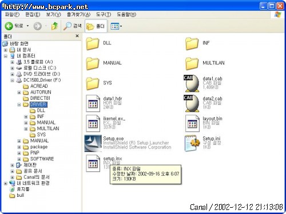
Task: Select the data2.cab file icon
Action: (x=192, y=103)
